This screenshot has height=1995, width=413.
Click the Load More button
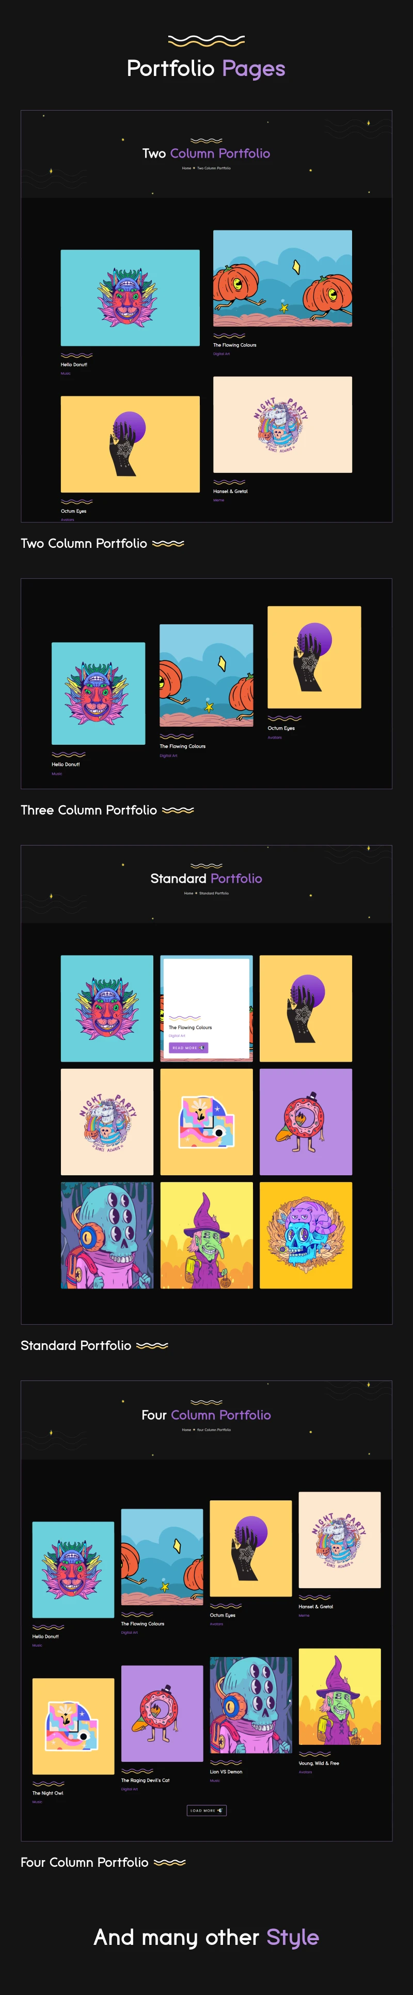tap(206, 1810)
